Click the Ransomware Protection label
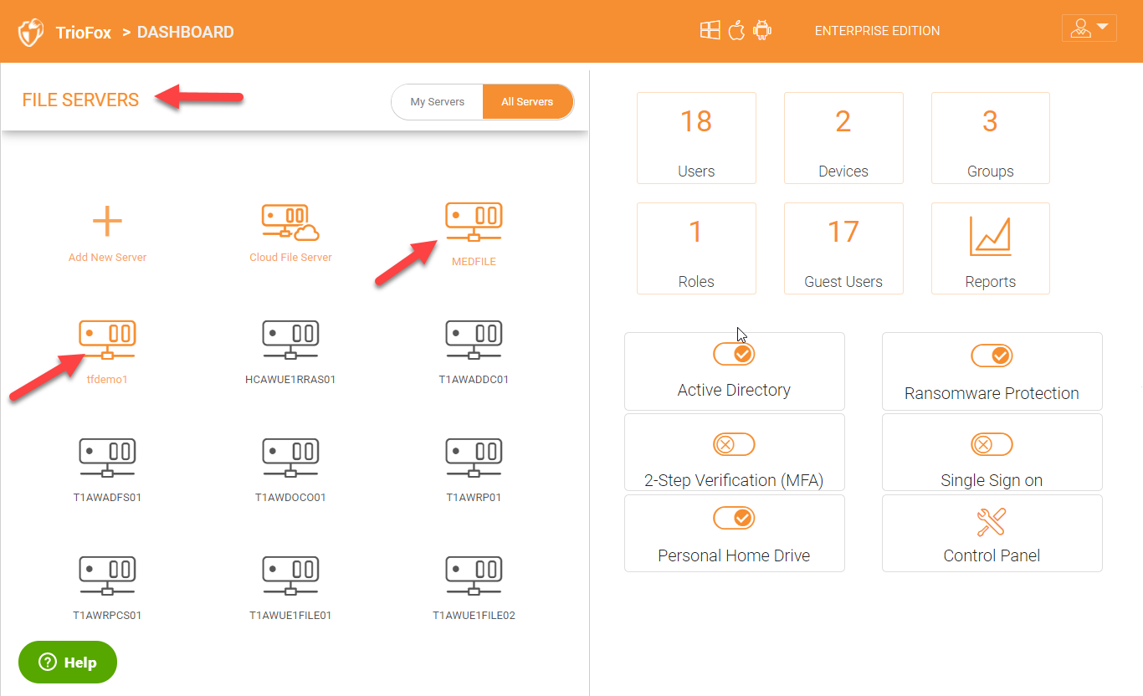Image resolution: width=1143 pixels, height=696 pixels. (992, 393)
